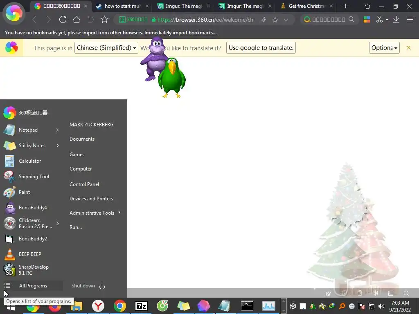
Task: Open Yandex browser from the taskbar
Action: coord(98,306)
